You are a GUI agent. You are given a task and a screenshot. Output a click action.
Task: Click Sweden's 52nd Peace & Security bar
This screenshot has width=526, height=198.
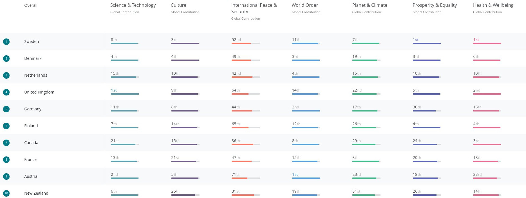[x=245, y=43]
